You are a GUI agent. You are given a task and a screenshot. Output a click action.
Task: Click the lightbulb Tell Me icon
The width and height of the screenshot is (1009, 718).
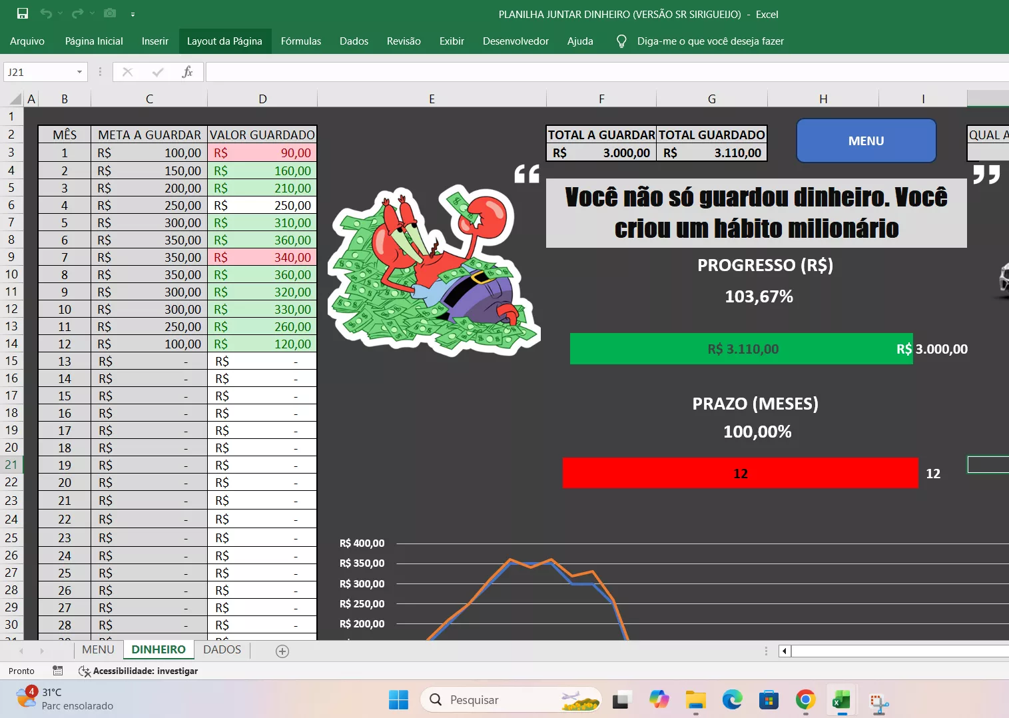tap(621, 41)
